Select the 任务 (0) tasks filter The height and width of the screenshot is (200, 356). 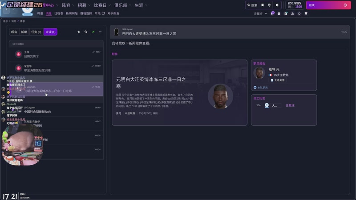[x=36, y=32]
